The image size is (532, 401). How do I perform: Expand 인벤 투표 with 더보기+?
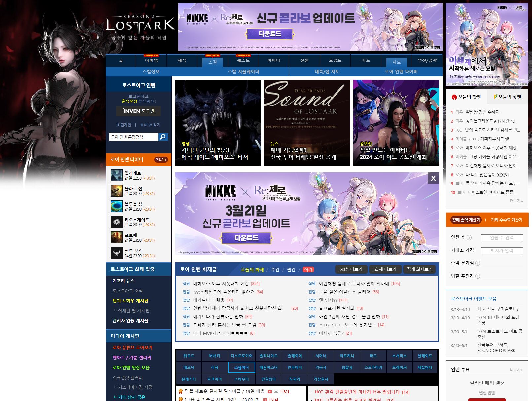tap(516, 370)
